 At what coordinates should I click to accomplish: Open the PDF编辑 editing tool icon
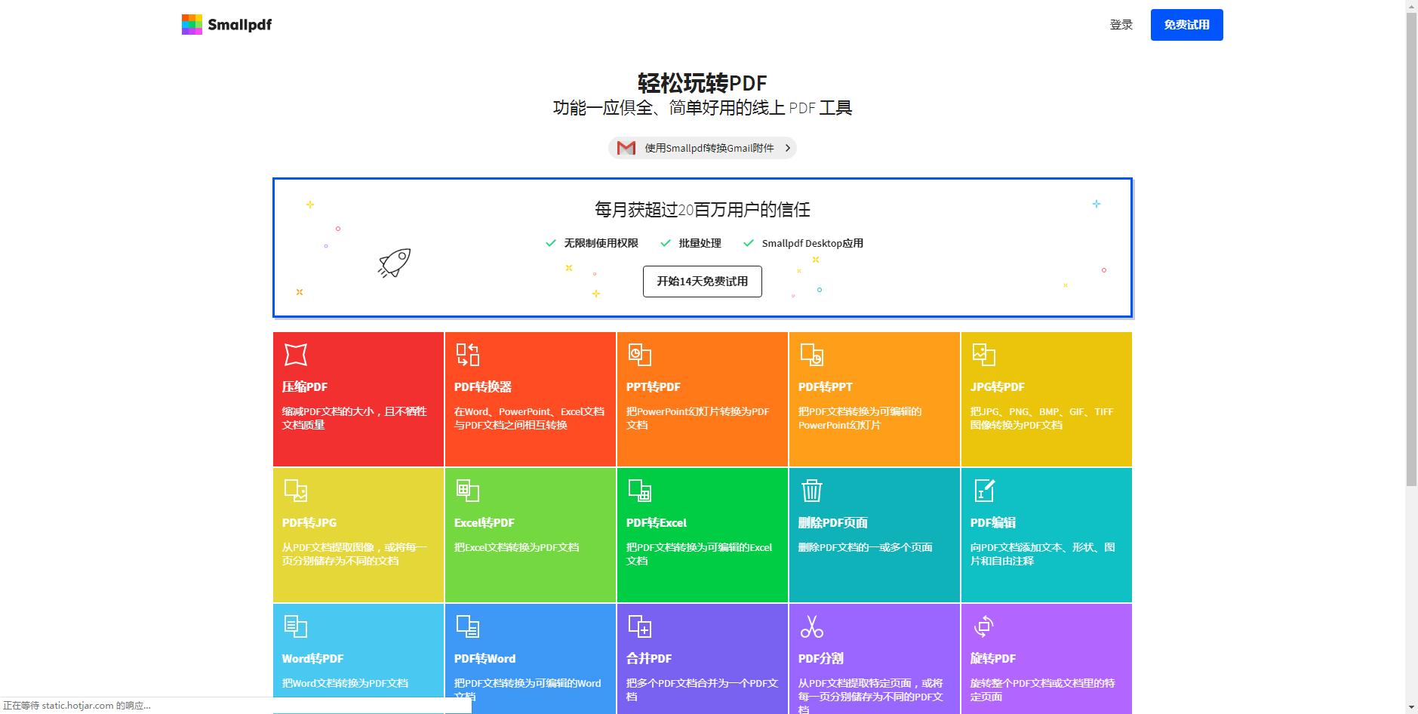point(983,489)
